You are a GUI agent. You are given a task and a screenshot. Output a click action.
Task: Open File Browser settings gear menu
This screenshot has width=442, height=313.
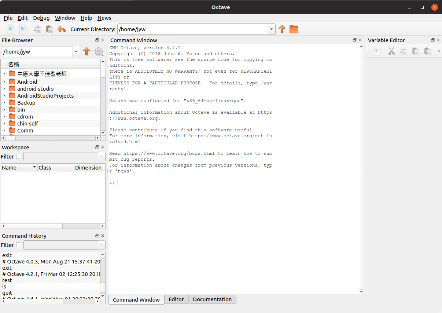click(99, 52)
